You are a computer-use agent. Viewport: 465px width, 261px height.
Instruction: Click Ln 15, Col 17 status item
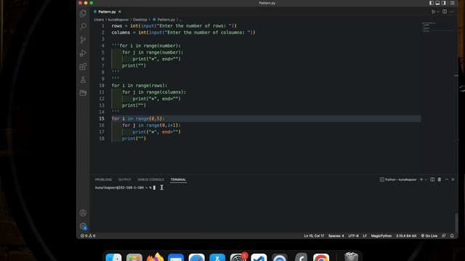coord(314,236)
